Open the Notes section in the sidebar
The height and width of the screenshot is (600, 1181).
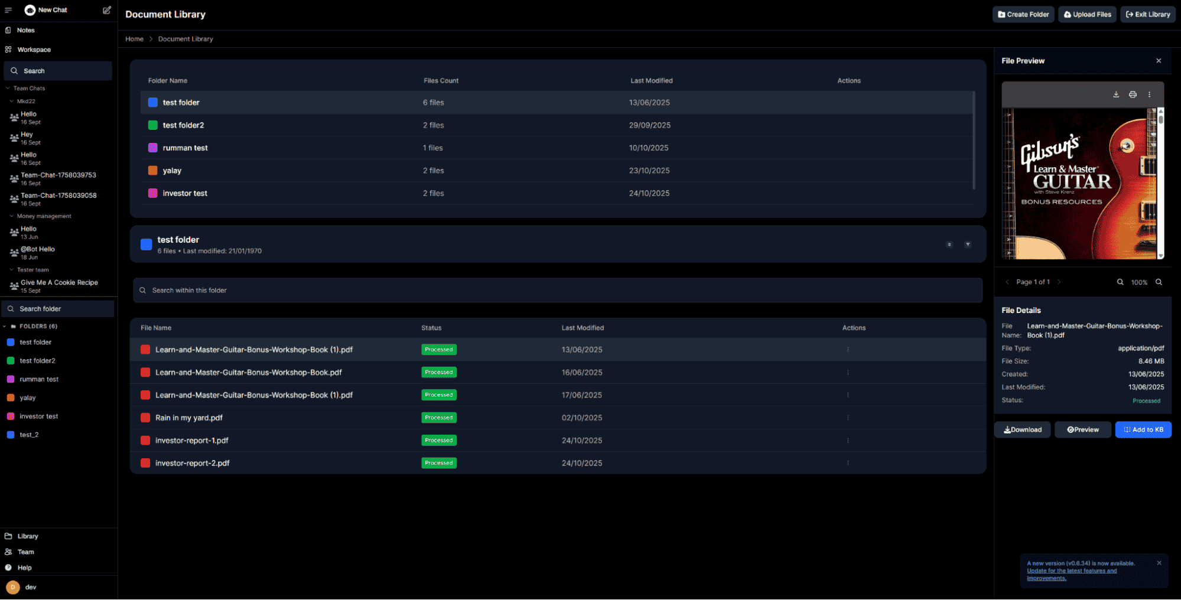[25, 30]
